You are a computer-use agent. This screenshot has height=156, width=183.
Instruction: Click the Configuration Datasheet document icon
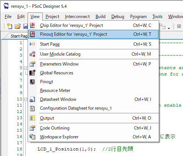coord(32,108)
